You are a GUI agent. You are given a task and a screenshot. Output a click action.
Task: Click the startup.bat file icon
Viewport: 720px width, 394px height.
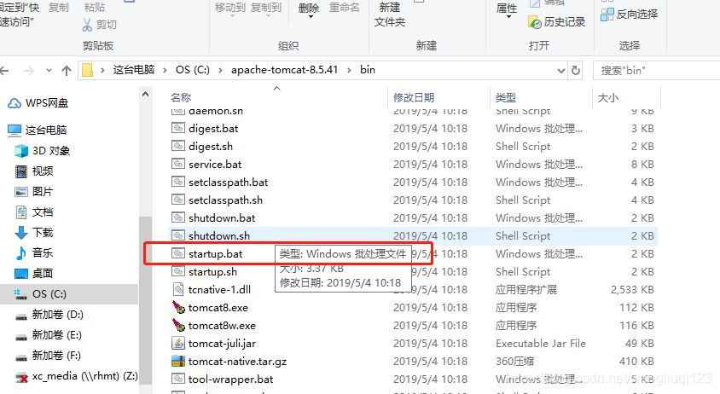(x=178, y=253)
